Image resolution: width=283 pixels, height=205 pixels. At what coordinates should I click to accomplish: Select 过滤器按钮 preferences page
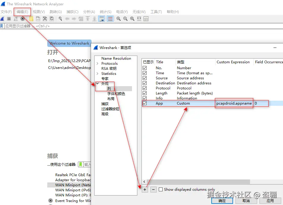click(110, 109)
